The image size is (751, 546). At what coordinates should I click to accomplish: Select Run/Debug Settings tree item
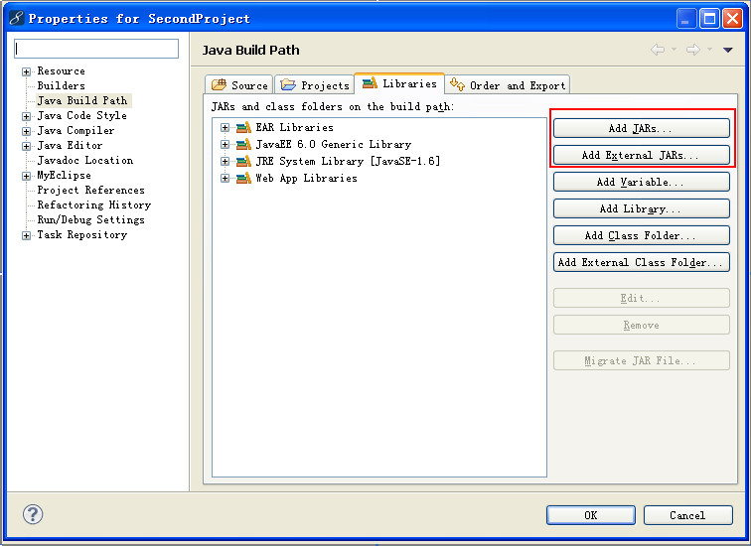pos(91,219)
